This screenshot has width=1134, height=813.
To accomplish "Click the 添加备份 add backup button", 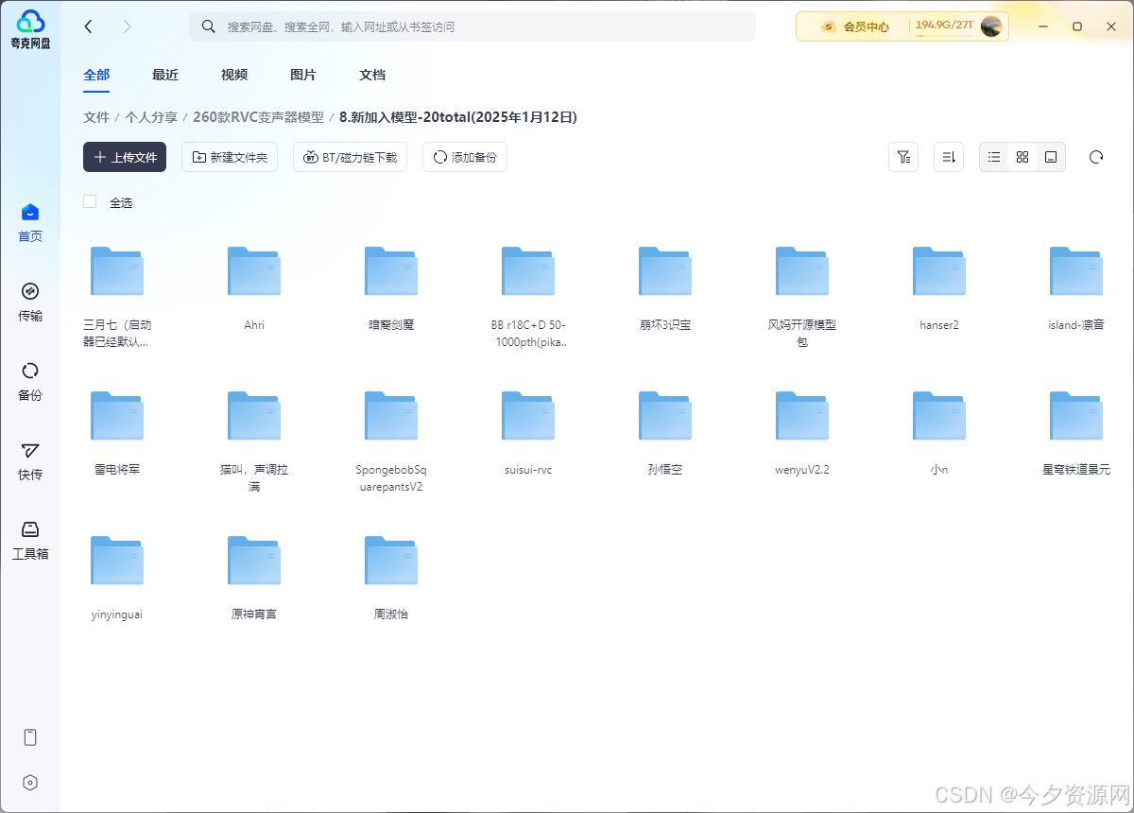I will (465, 157).
